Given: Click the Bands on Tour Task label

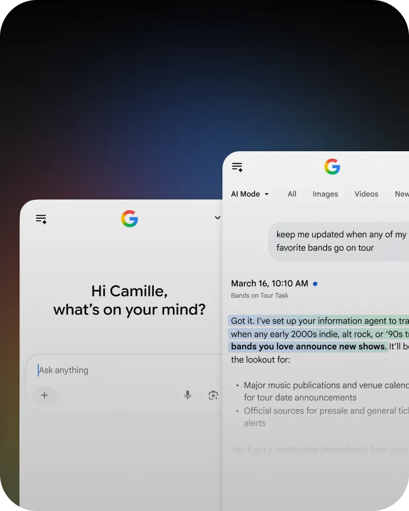Looking at the screenshot, I should (260, 295).
